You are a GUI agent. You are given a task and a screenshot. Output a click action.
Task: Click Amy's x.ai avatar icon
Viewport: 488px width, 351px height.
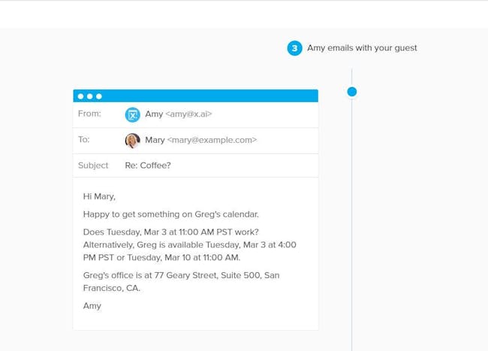[x=133, y=114]
